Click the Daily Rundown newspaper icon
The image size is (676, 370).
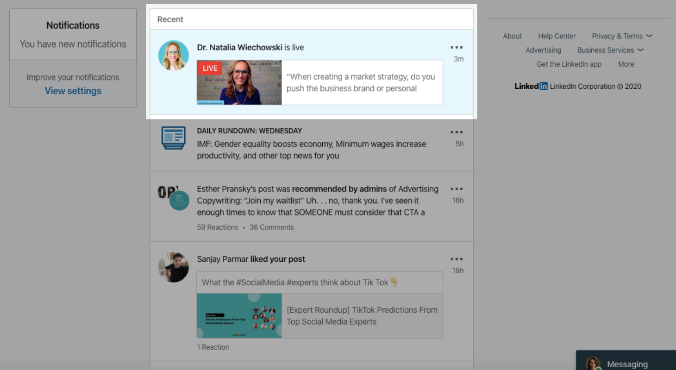click(x=174, y=138)
